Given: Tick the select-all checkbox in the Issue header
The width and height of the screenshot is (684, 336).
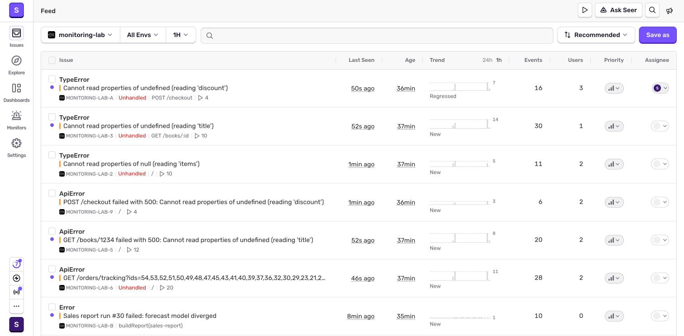Looking at the screenshot, I should coord(52,60).
